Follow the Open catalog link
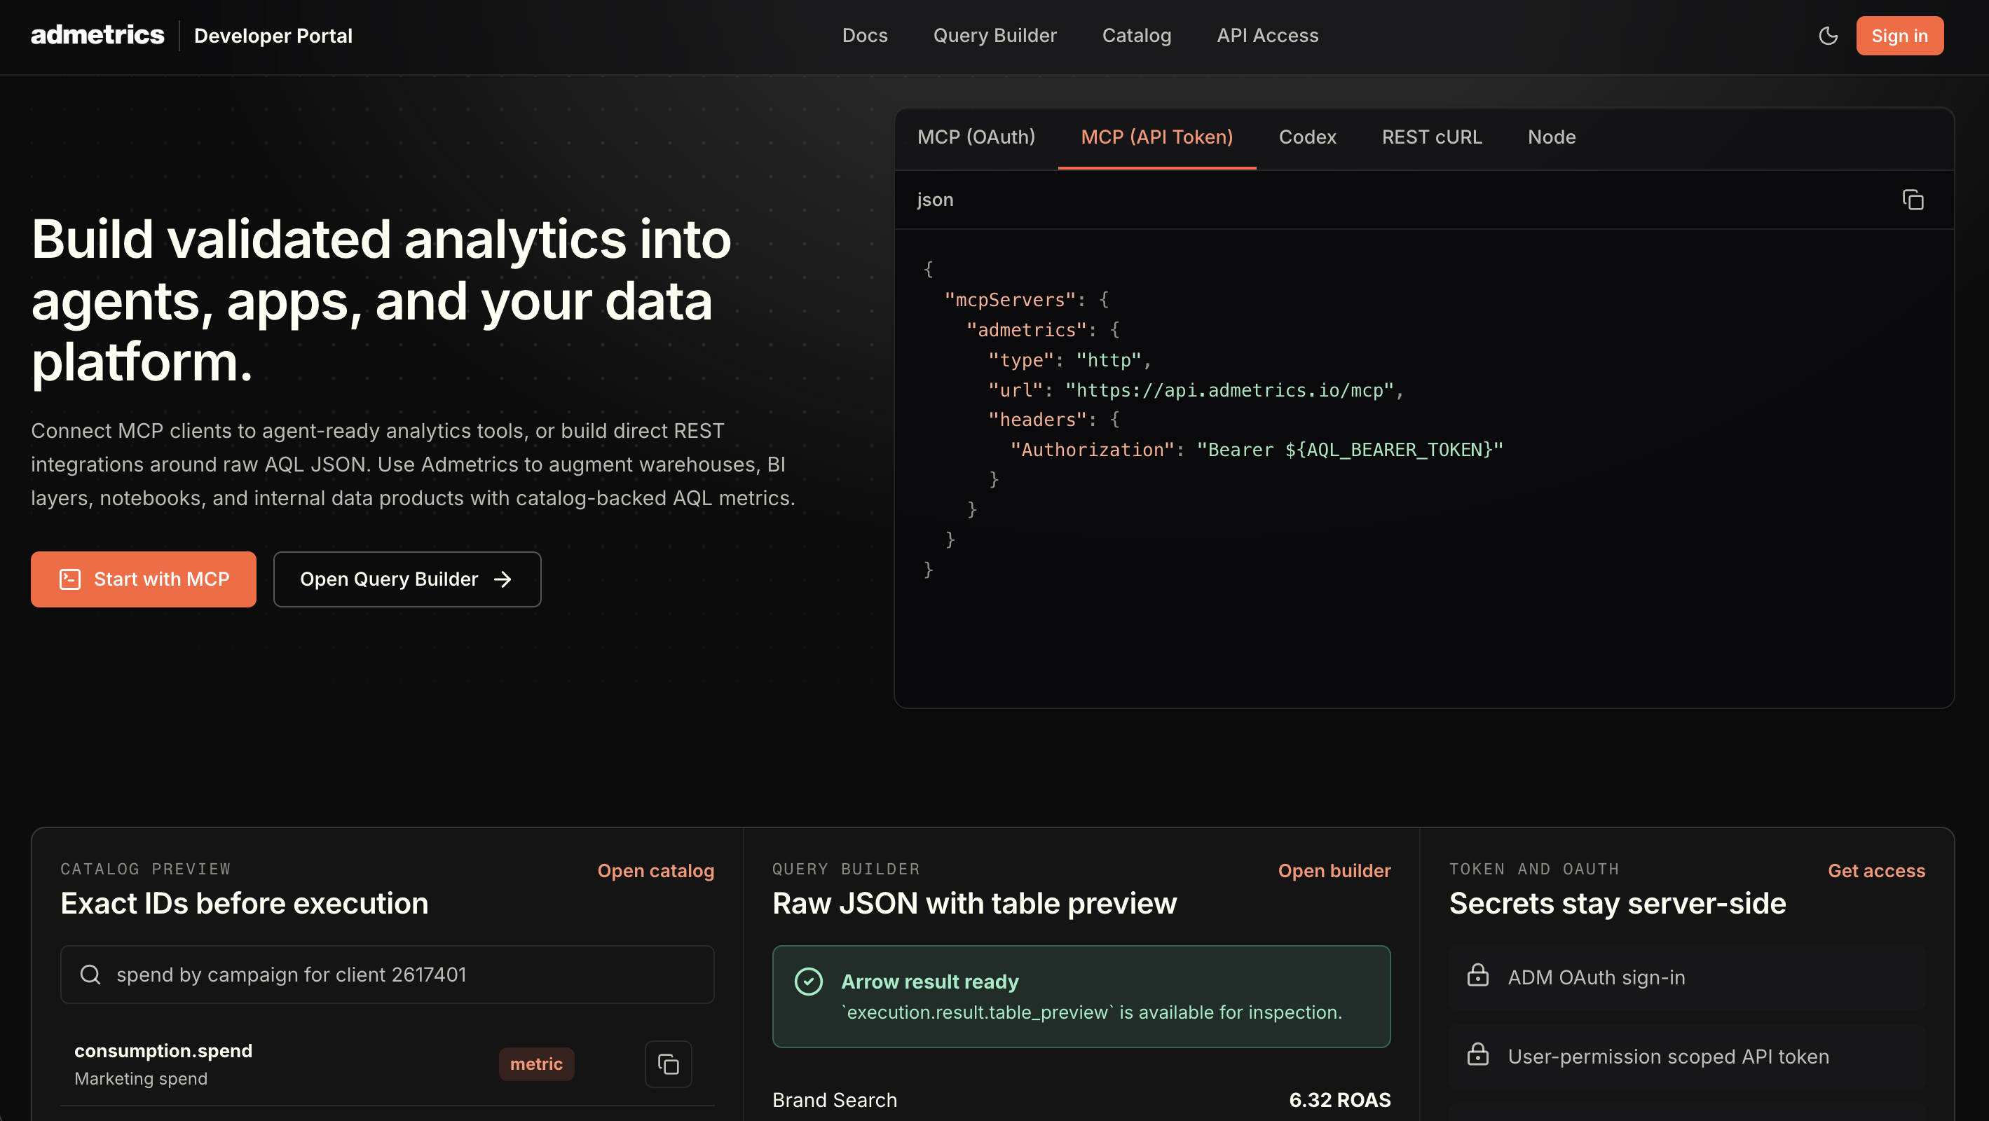Image resolution: width=1989 pixels, height=1121 pixels. [655, 871]
